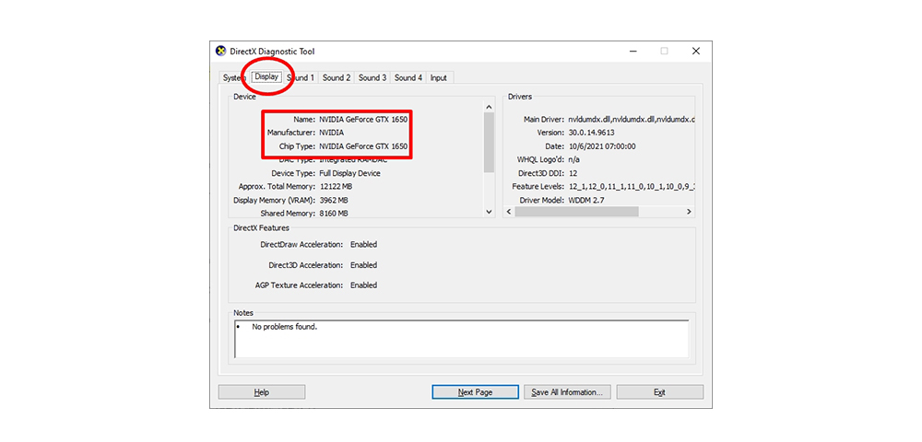Go to the Sound 4 tab

click(408, 77)
